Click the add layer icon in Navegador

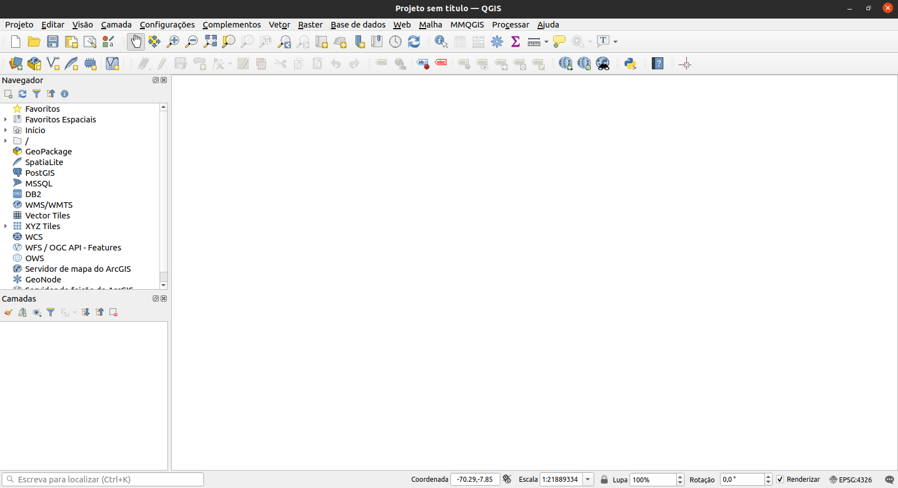click(x=8, y=94)
